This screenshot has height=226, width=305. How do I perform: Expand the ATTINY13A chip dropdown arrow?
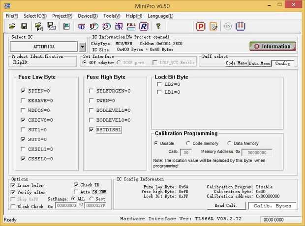click(x=82, y=47)
